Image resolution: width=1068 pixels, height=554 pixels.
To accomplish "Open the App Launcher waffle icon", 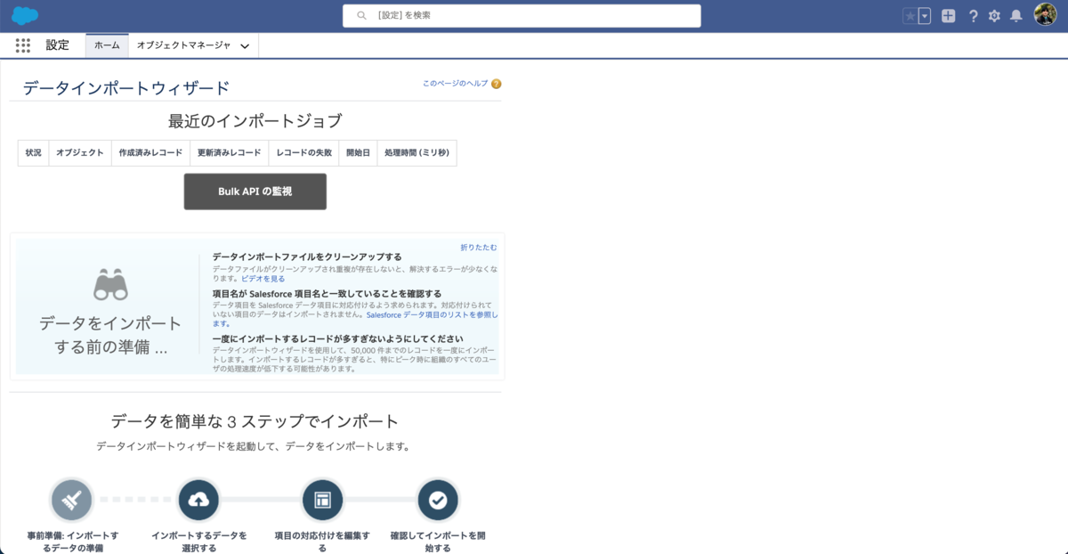I will click(x=23, y=45).
